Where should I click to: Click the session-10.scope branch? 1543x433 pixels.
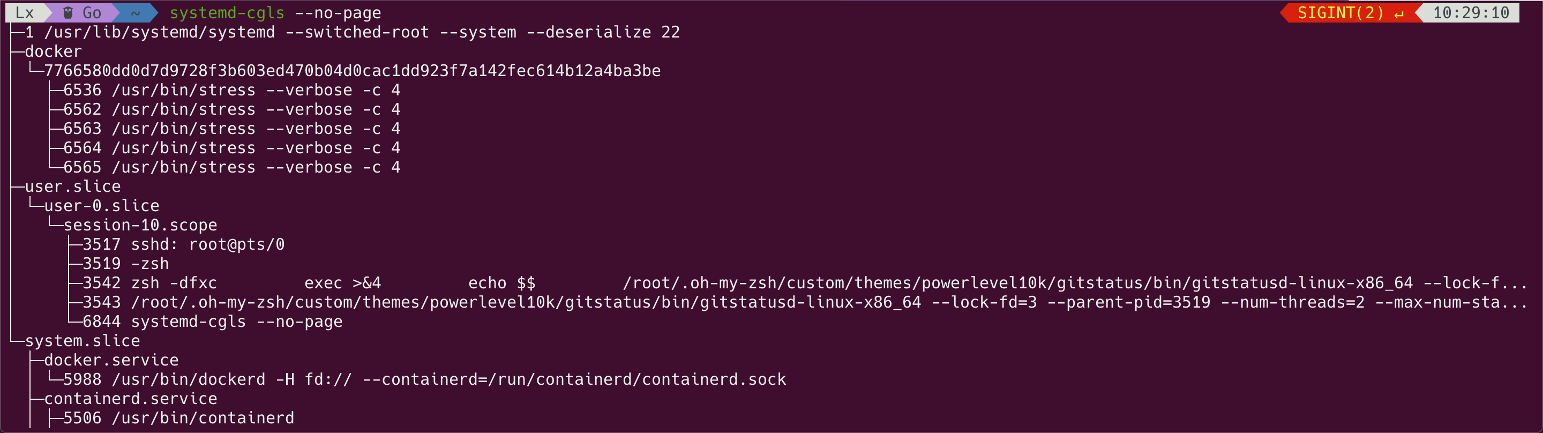click(x=140, y=225)
